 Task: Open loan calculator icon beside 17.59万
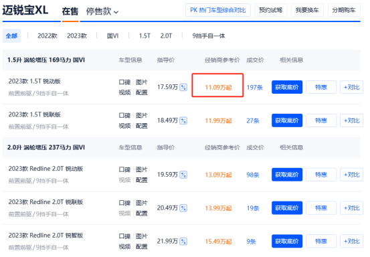point(183,87)
